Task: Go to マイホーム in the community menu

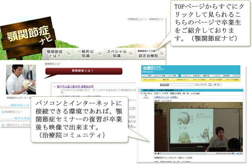Action: tap(187, 76)
